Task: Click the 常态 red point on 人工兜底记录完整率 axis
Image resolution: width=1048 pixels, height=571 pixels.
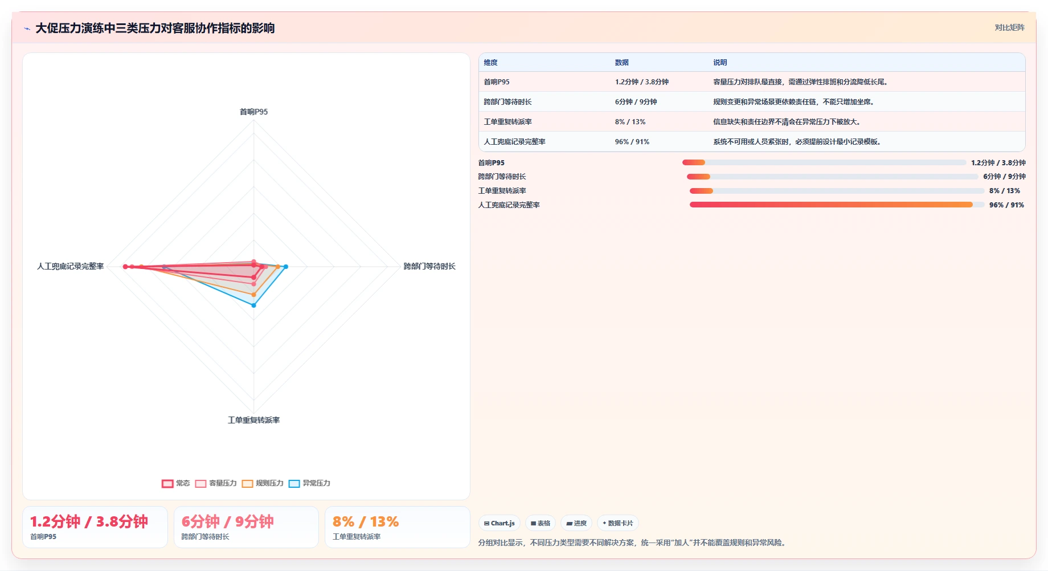Action: (125, 267)
